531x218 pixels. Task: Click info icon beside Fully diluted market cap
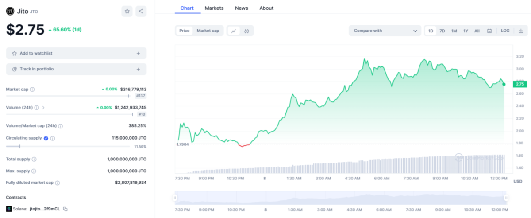coord(58,183)
